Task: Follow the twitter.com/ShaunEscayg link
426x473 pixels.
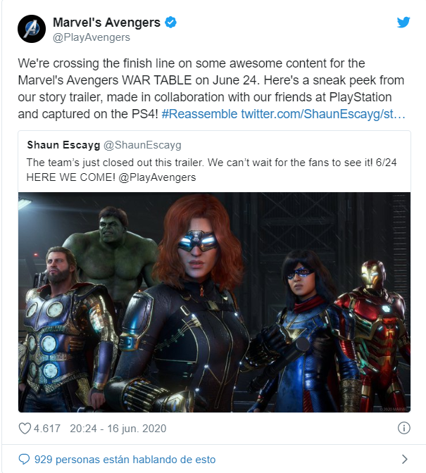Action: pyautogui.click(x=322, y=114)
